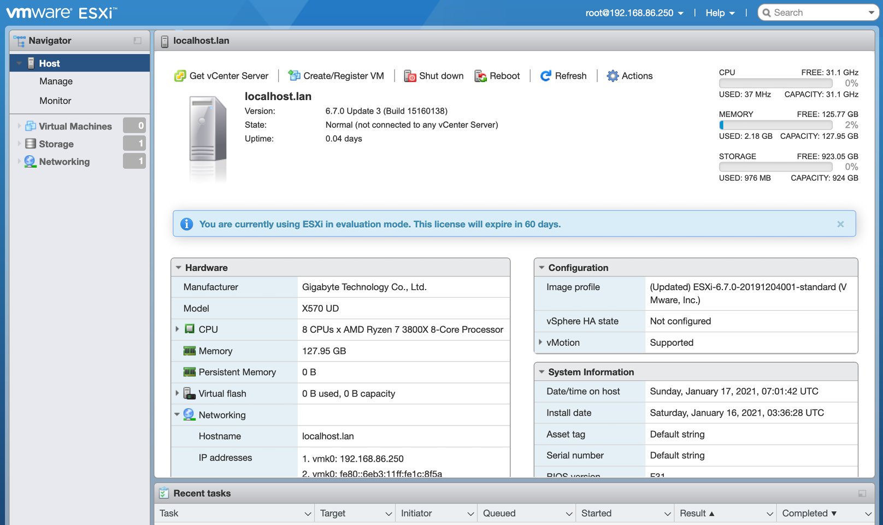Image resolution: width=883 pixels, height=525 pixels.
Task: Click the Navigator panel icon
Action: [x=20, y=41]
